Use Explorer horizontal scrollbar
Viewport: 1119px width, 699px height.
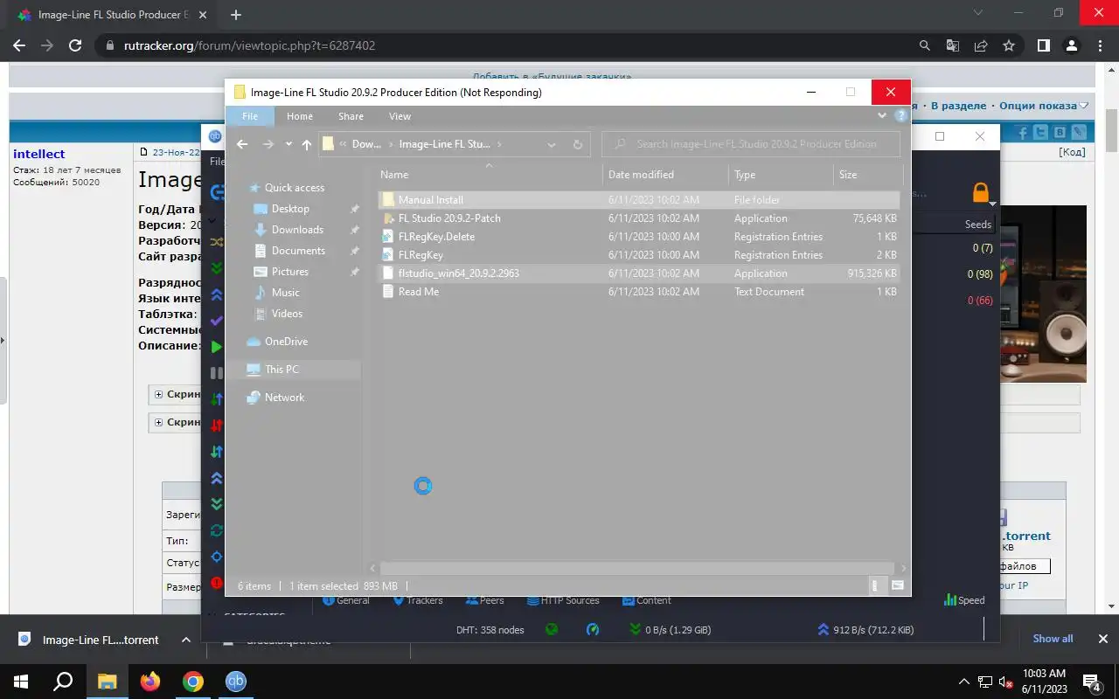pyautogui.click(x=637, y=568)
